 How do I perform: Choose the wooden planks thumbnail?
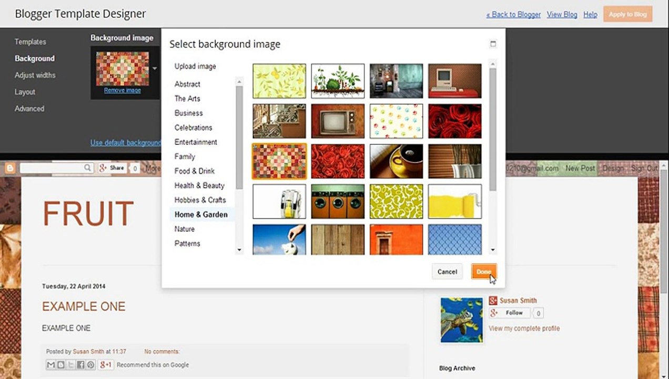(x=338, y=240)
